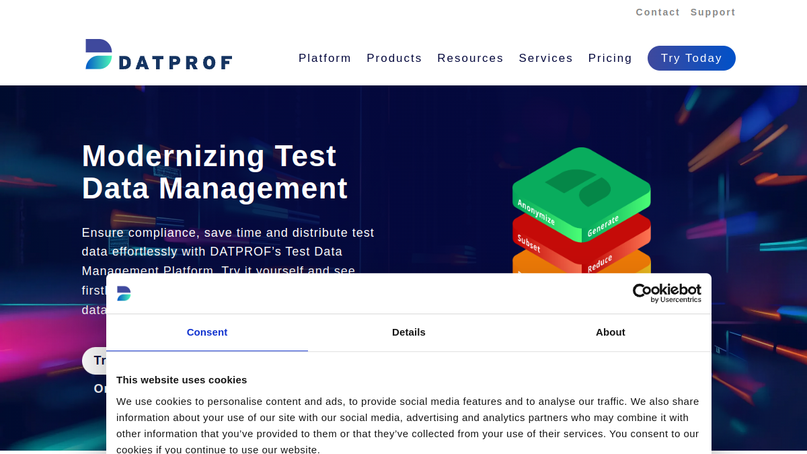Viewport: 807px width, 454px height.
Task: Click the partially hidden hero button behind the banner
Action: coord(94,361)
